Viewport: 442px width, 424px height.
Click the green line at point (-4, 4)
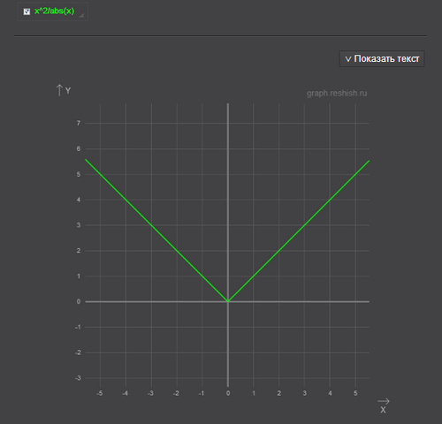[x=126, y=200]
